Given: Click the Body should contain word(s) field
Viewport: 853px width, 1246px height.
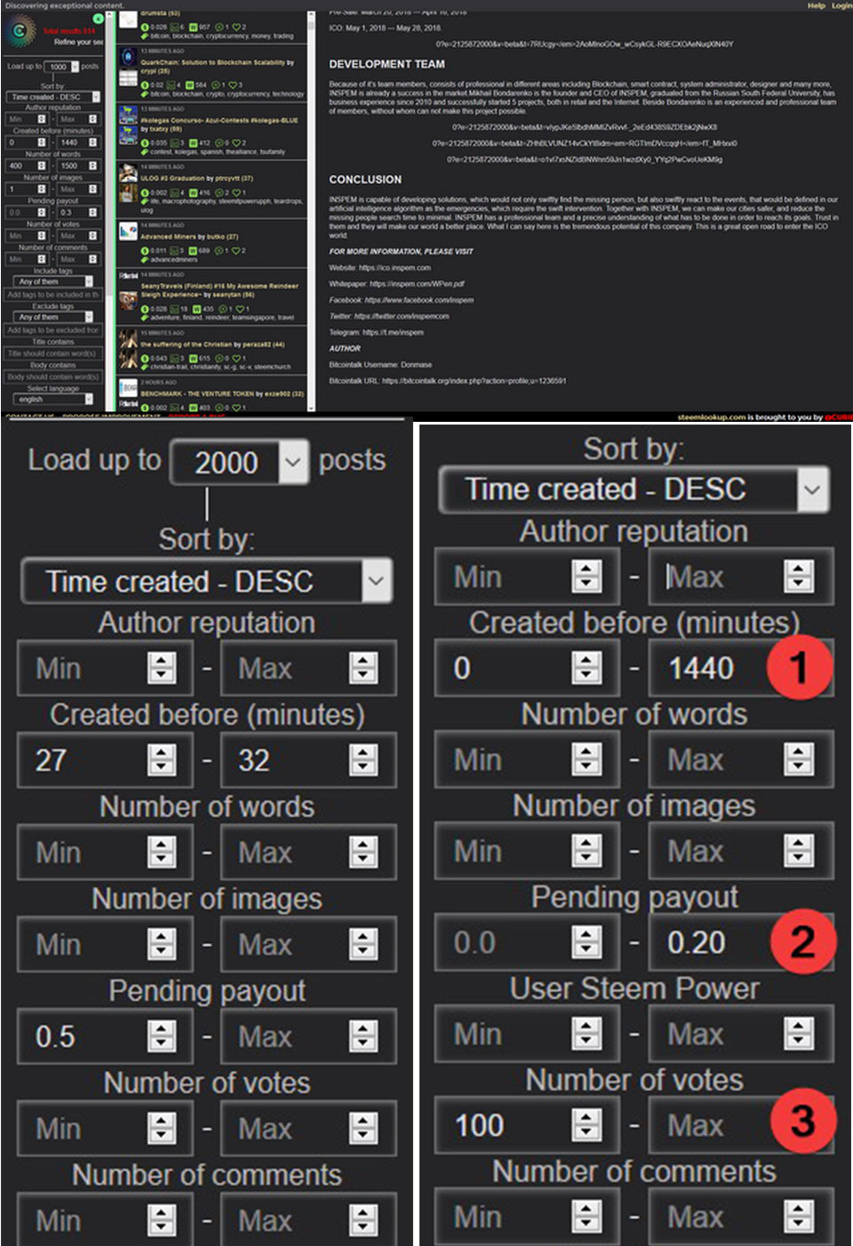Looking at the screenshot, I should click(53, 377).
